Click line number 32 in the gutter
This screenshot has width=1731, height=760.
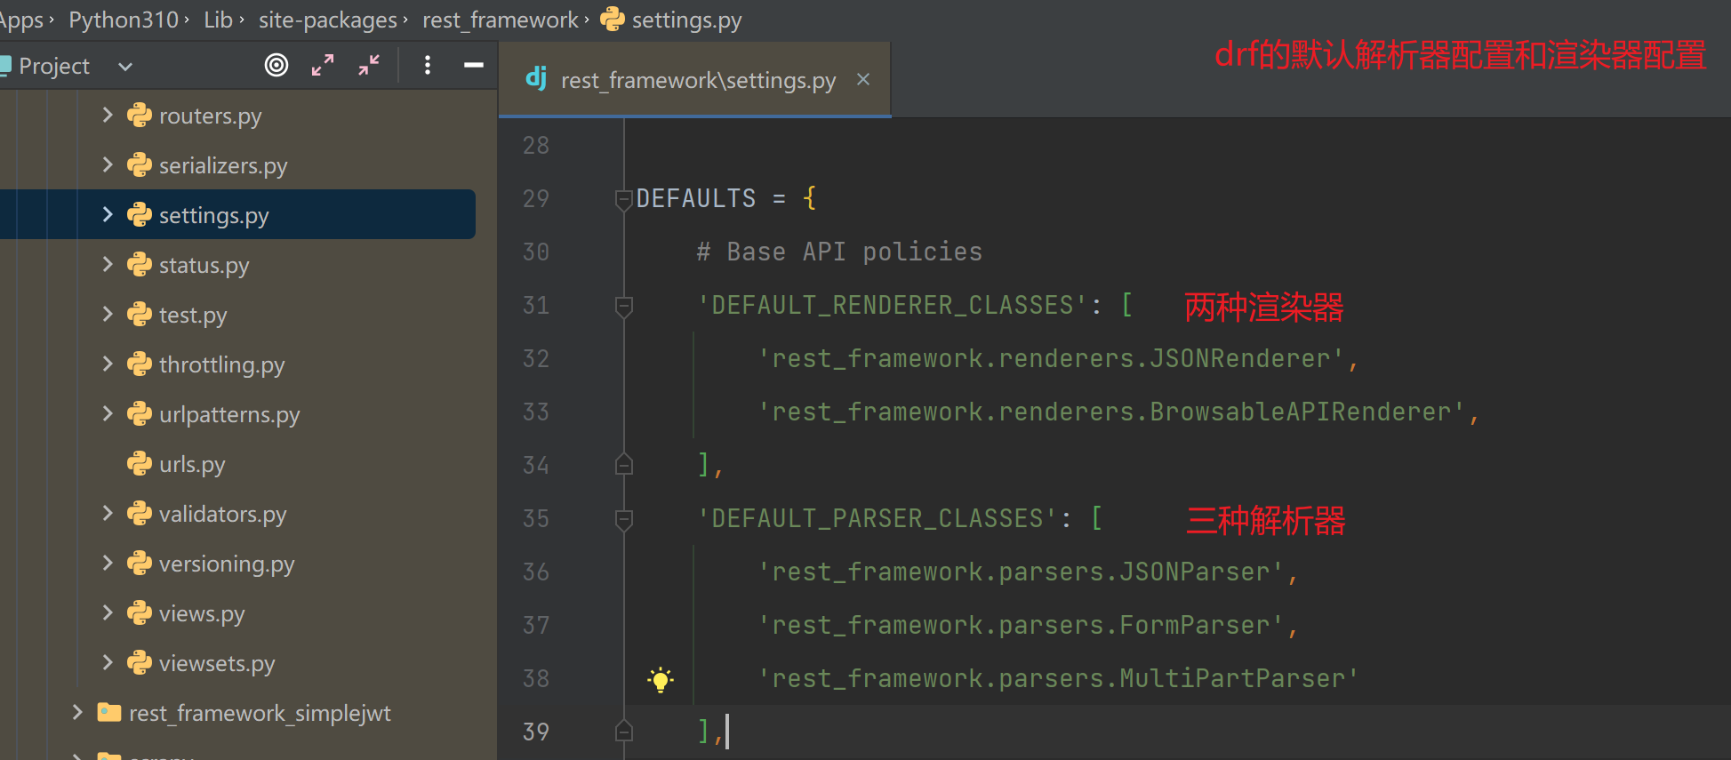pyautogui.click(x=536, y=359)
